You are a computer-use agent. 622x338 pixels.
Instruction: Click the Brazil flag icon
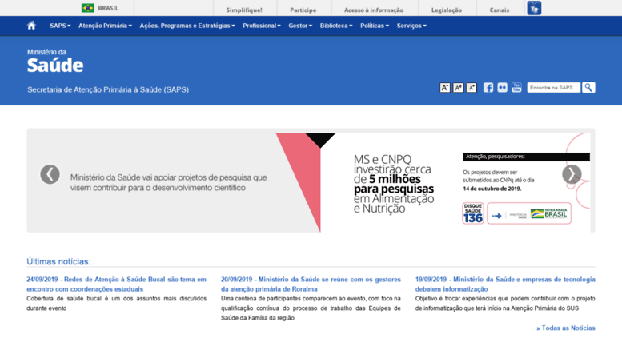(88, 8)
